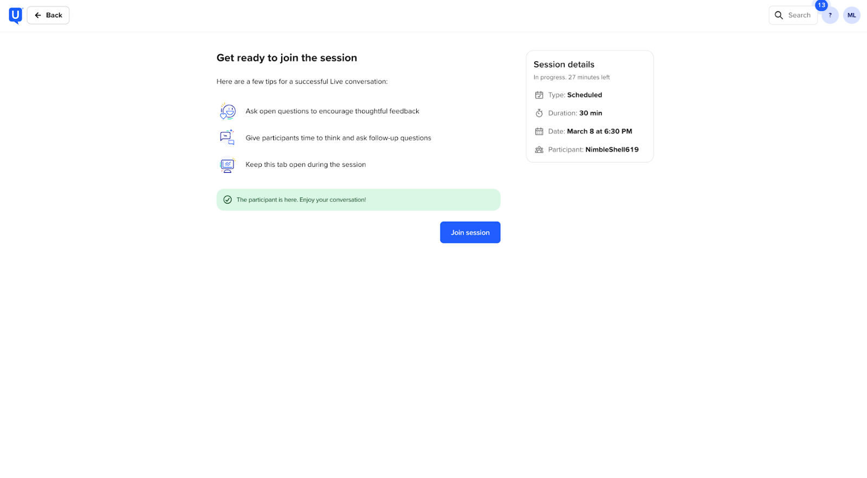Click the monitor icon for keep tab open
This screenshot has height=478, width=867.
pyautogui.click(x=227, y=165)
